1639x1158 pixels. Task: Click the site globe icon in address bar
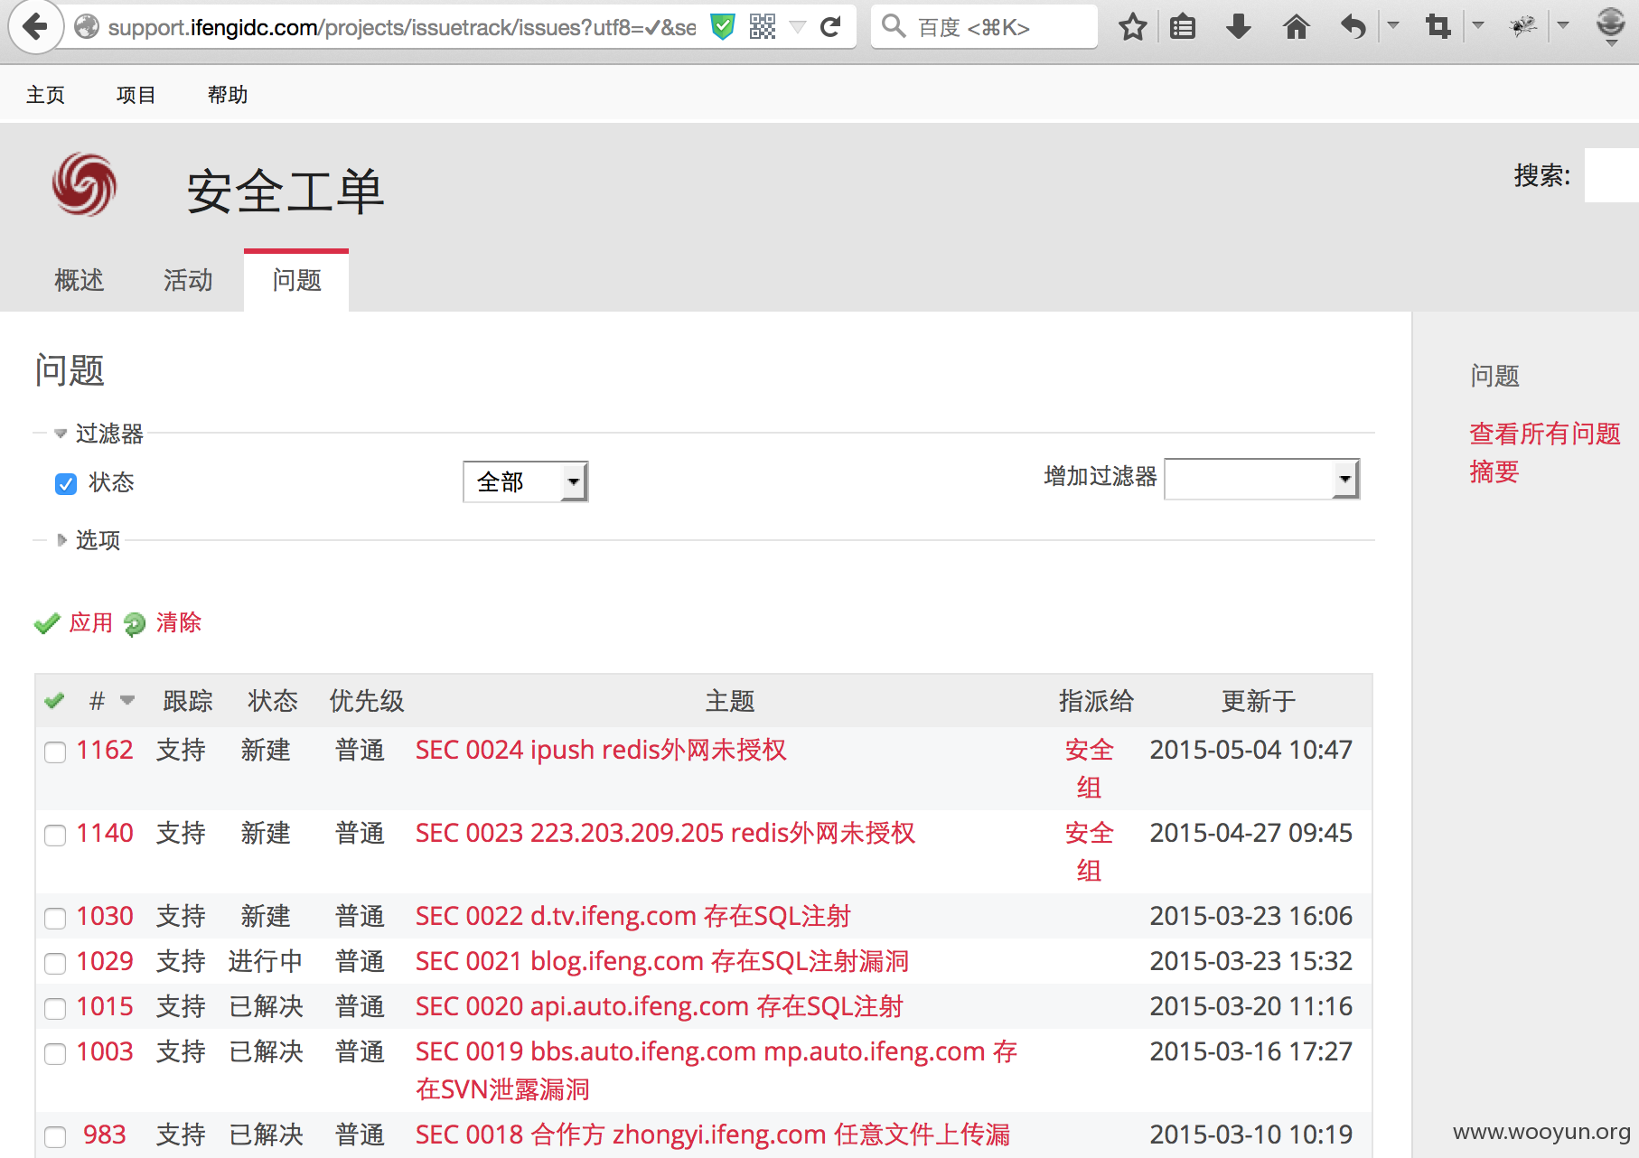tap(87, 27)
